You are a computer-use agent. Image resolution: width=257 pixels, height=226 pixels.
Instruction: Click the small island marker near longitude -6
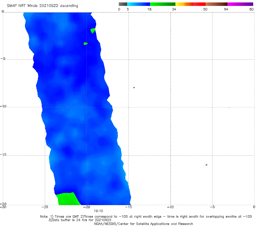pyautogui.click(x=206, y=165)
